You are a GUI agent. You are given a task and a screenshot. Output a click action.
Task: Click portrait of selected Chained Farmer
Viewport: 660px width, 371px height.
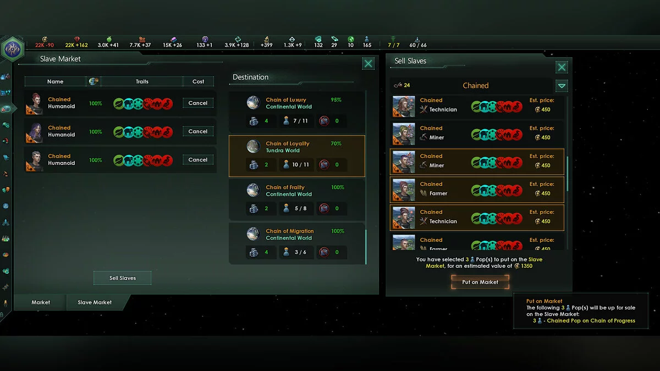tap(404, 190)
